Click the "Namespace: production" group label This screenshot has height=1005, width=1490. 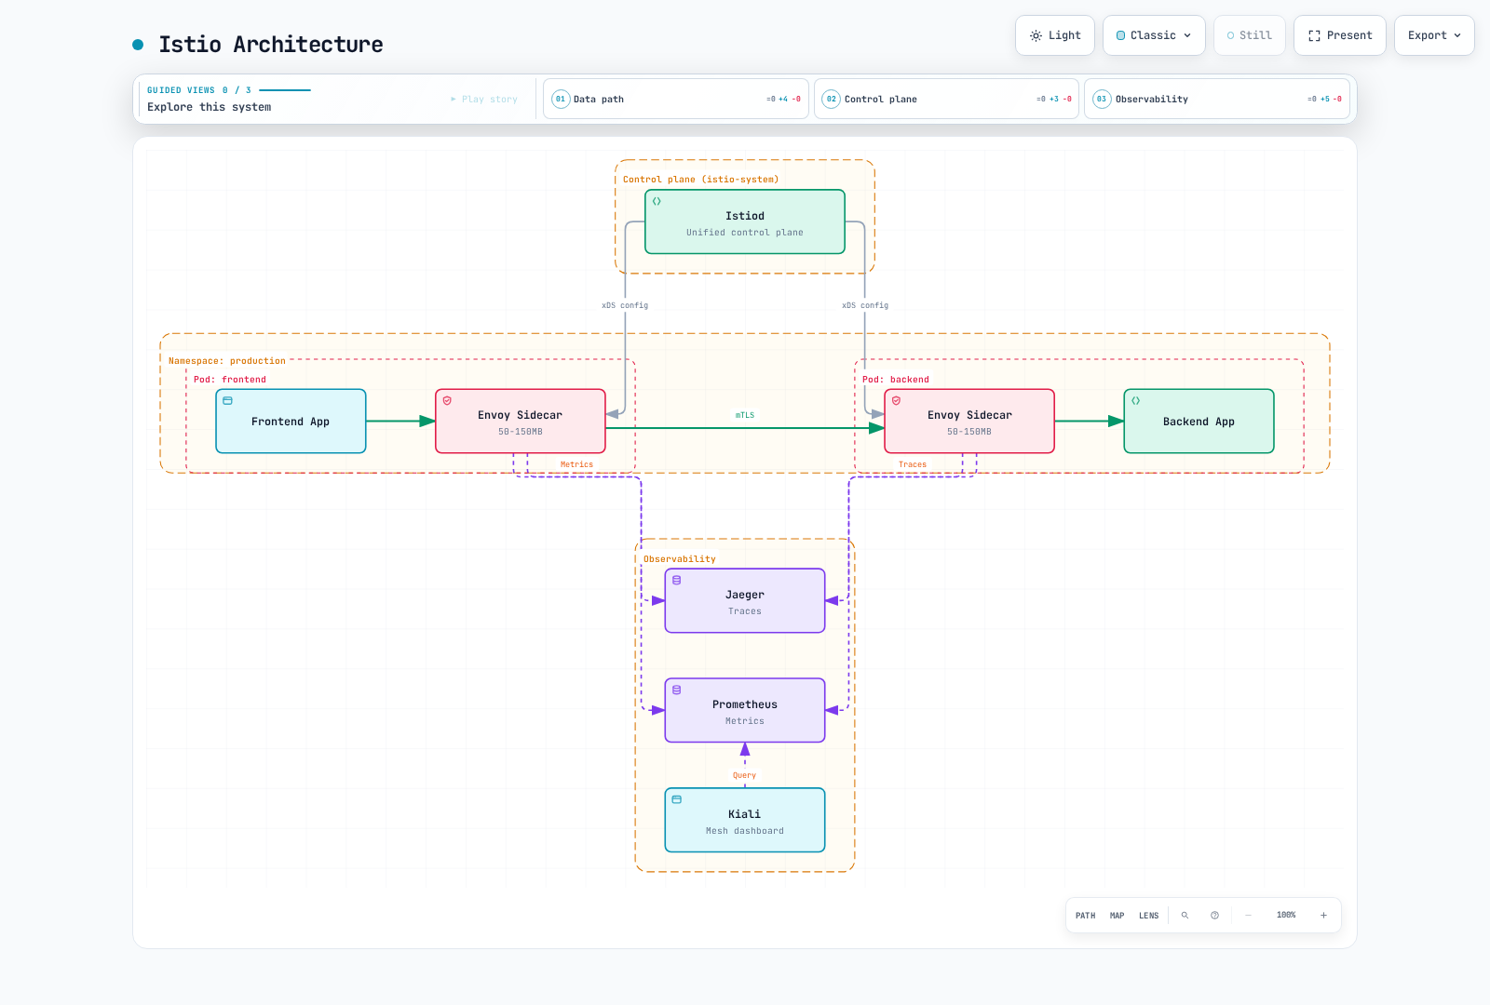pyautogui.click(x=227, y=361)
